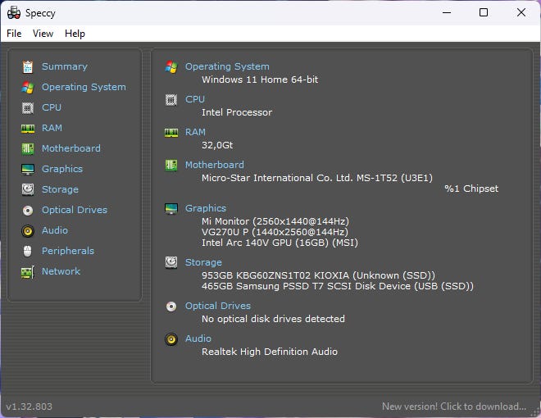Click the Windows flag icon in summary panel
The width and height of the screenshot is (541, 418).
[x=171, y=67]
